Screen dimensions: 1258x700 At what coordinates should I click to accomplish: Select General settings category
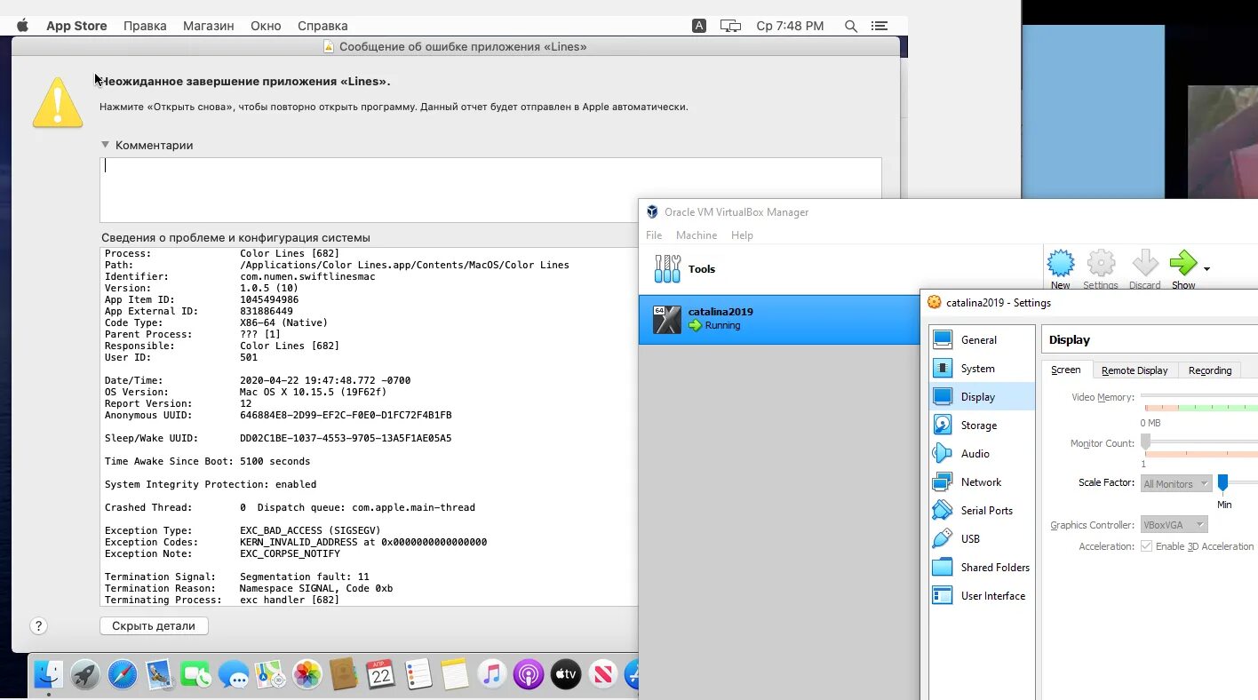click(x=982, y=340)
